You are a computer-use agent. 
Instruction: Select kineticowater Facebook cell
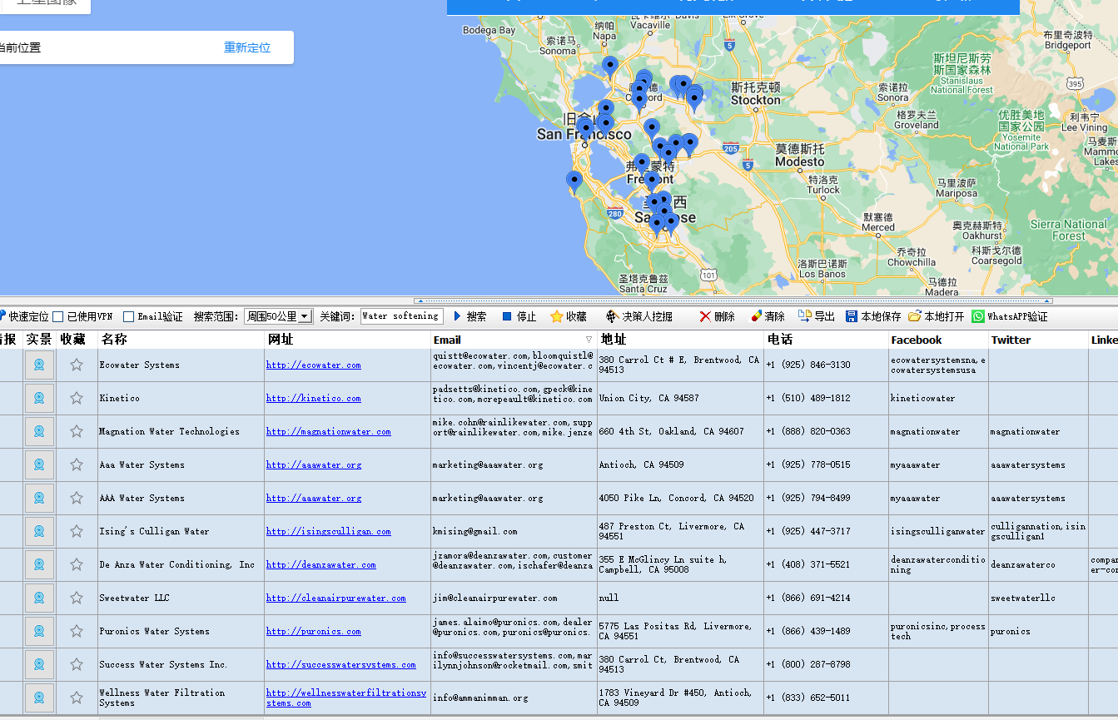[938, 398]
